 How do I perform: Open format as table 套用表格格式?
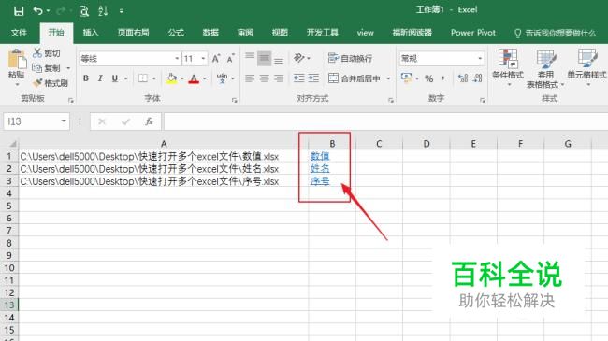click(x=545, y=68)
